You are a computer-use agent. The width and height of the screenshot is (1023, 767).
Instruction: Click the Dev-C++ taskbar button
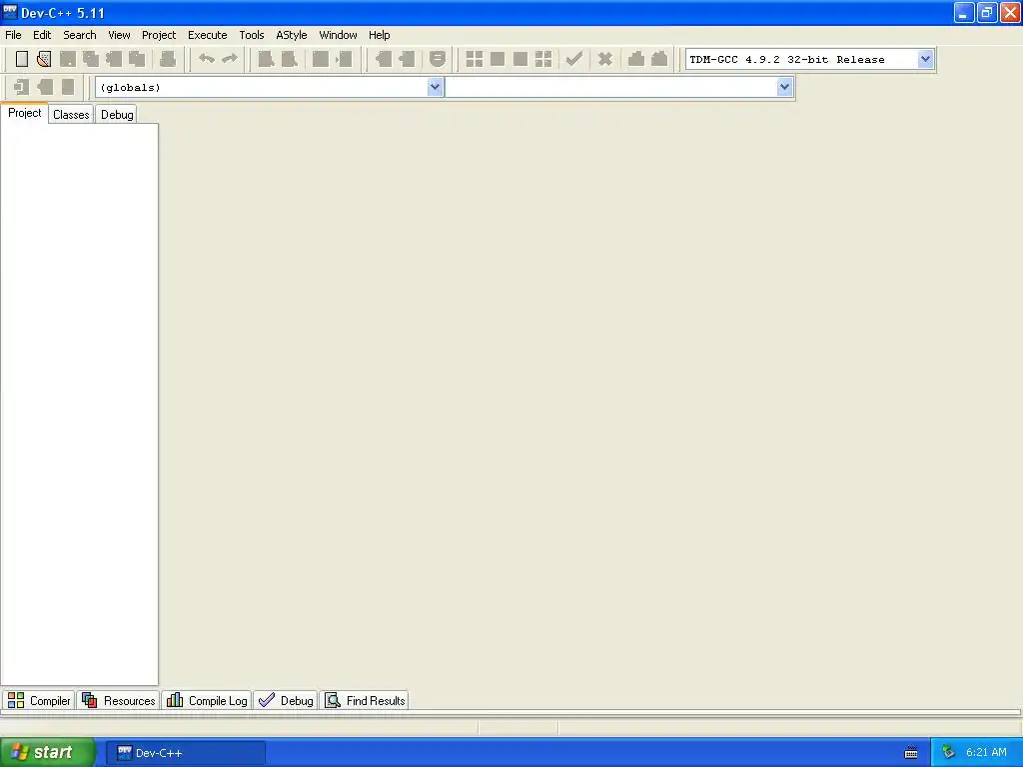[186, 753]
